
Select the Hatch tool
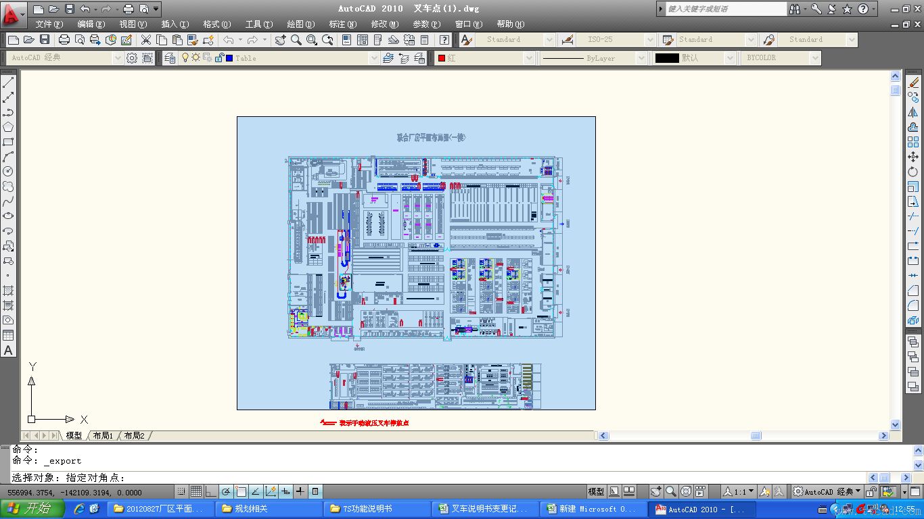coord(8,291)
